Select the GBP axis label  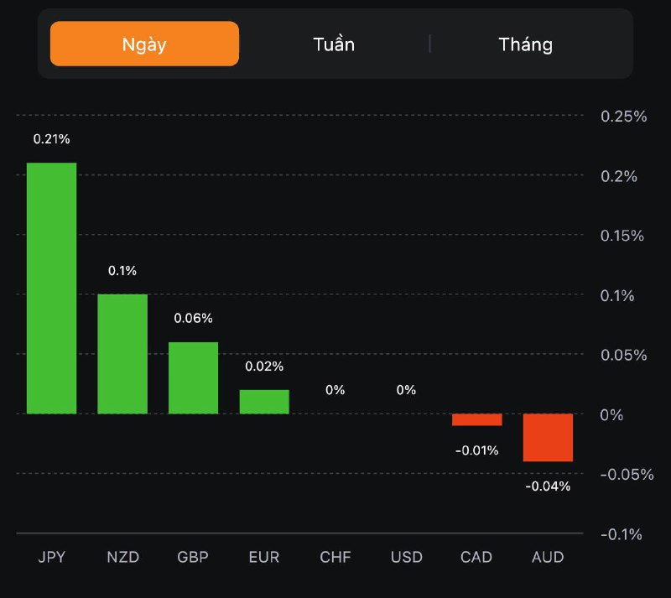point(193,557)
